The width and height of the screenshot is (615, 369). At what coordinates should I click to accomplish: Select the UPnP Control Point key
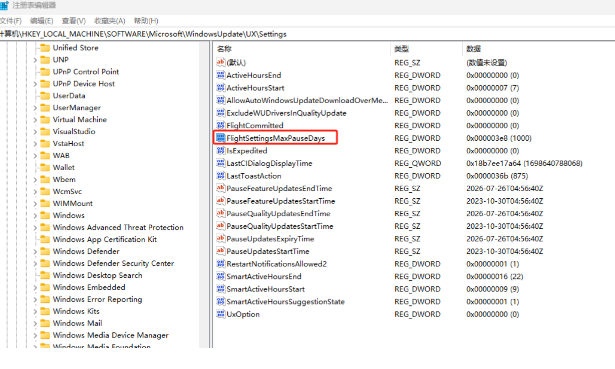tap(86, 72)
